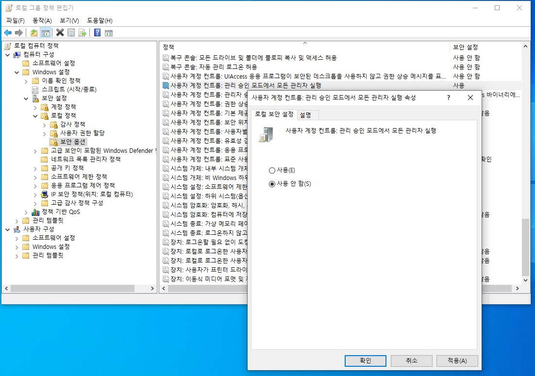
Task: Select the 로컬 보안 설정 tab
Action: point(274,114)
